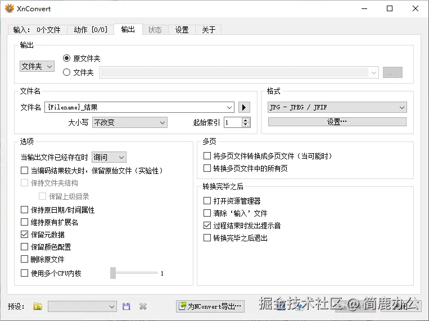Screen dimensions: 429x321
Task: Enable 转换完毕之后退出 checkbox
Action: (207, 238)
